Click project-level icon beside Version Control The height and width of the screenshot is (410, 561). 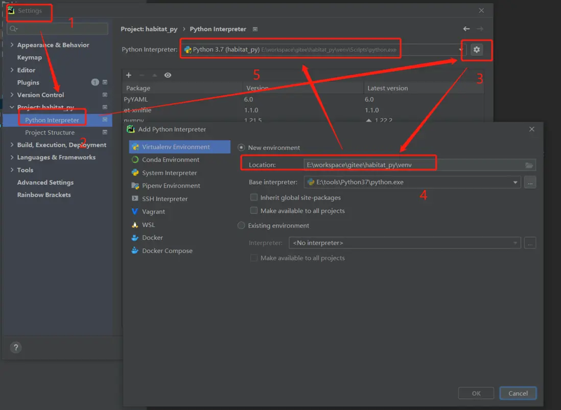click(x=105, y=95)
